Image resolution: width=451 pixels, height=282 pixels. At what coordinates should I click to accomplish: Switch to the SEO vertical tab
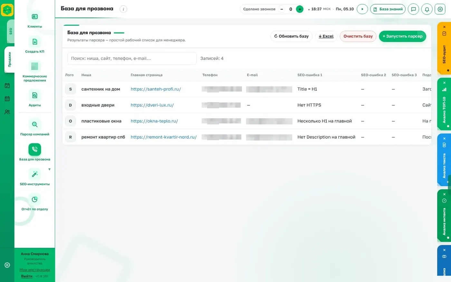pyautogui.click(x=10, y=31)
